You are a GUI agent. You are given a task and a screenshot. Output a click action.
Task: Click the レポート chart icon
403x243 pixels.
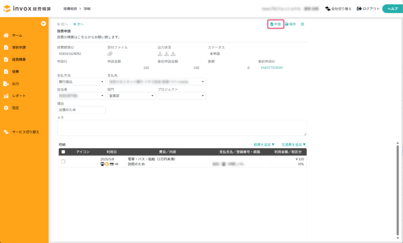[6, 96]
